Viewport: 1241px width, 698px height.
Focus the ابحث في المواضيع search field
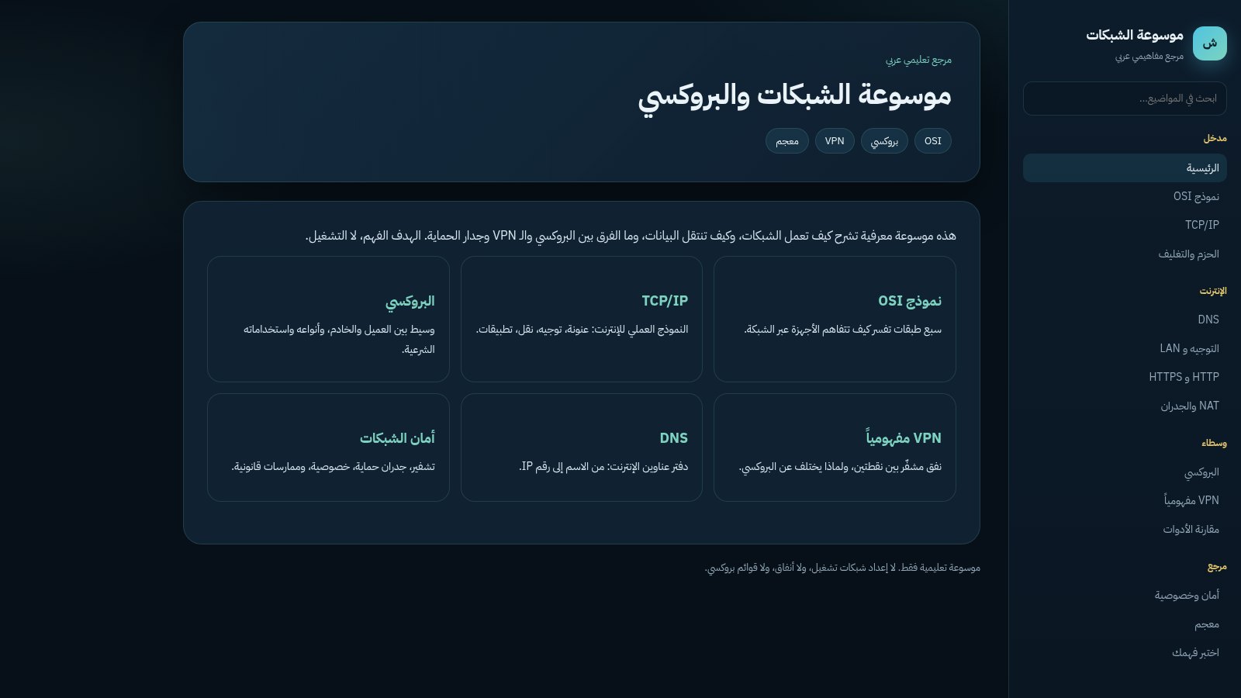(x=1125, y=98)
